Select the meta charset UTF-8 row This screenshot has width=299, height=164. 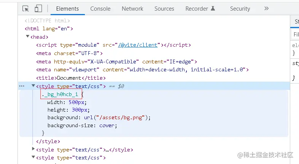tap(69, 53)
